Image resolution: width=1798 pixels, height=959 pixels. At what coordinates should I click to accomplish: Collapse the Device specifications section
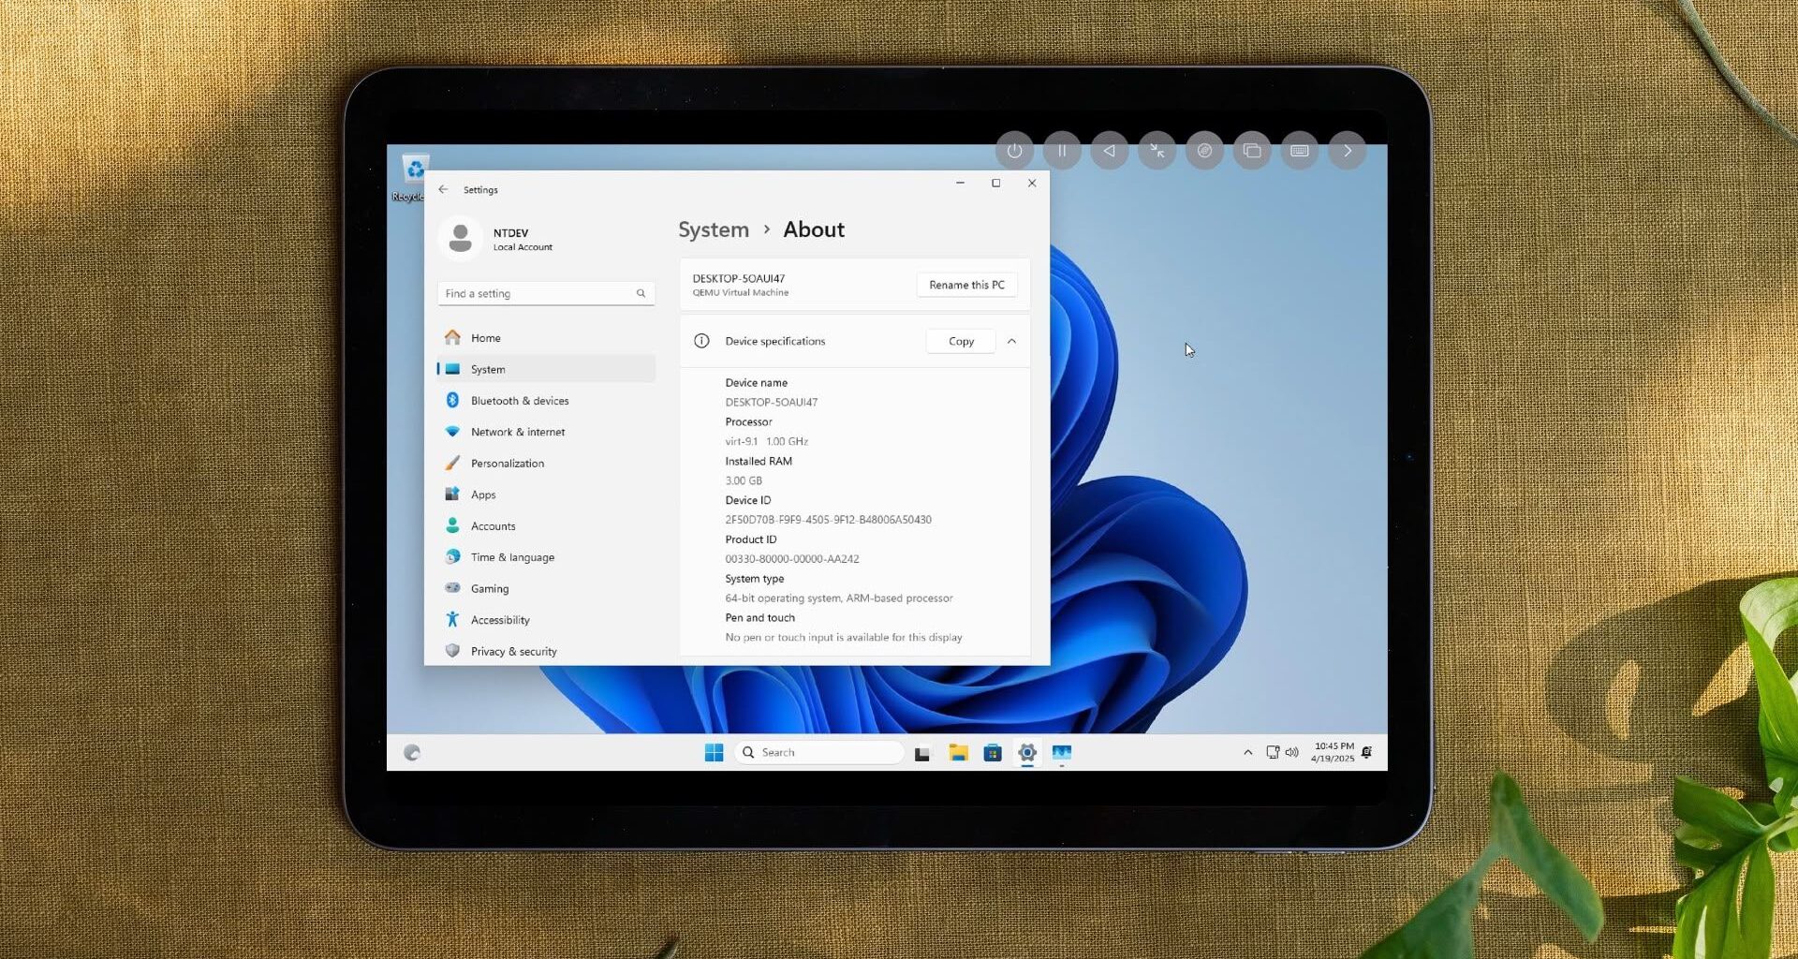1011,342
